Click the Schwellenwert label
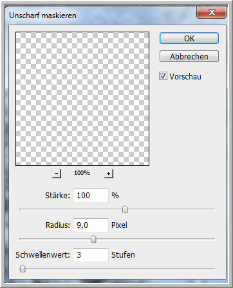Image resolution: width=233 pixels, height=288 pixels. tap(43, 255)
